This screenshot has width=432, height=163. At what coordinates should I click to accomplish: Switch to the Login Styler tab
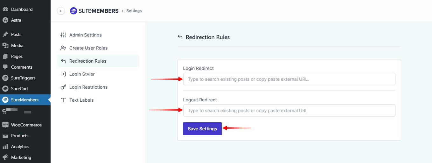coord(82,74)
